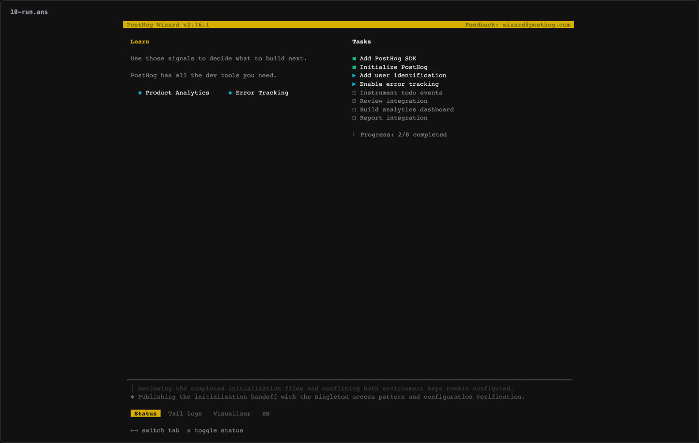This screenshot has width=699, height=443.
Task: Click the 10-run.ans file name
Action: pos(29,12)
